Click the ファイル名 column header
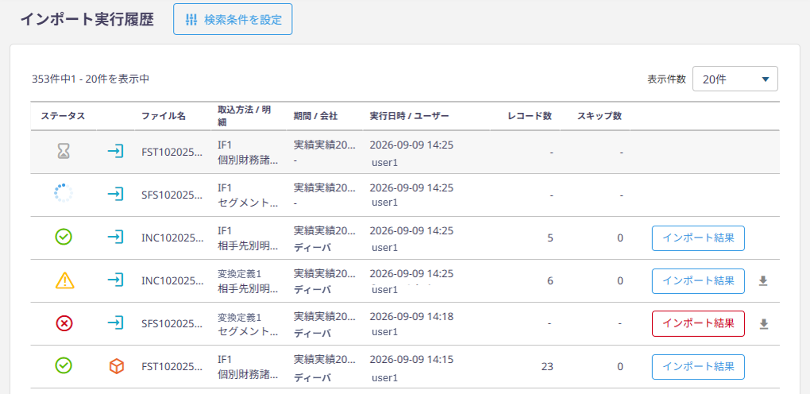This screenshot has height=394, width=810. click(164, 116)
